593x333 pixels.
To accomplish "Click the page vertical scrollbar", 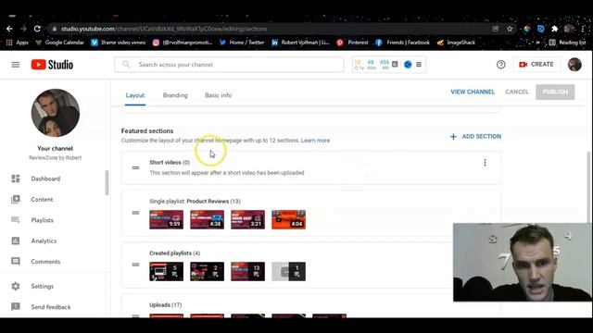I will 588,187.
